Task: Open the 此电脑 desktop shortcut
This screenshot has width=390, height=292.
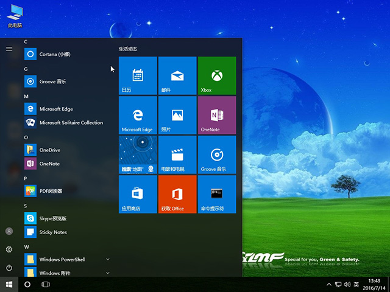Action: [x=15, y=13]
